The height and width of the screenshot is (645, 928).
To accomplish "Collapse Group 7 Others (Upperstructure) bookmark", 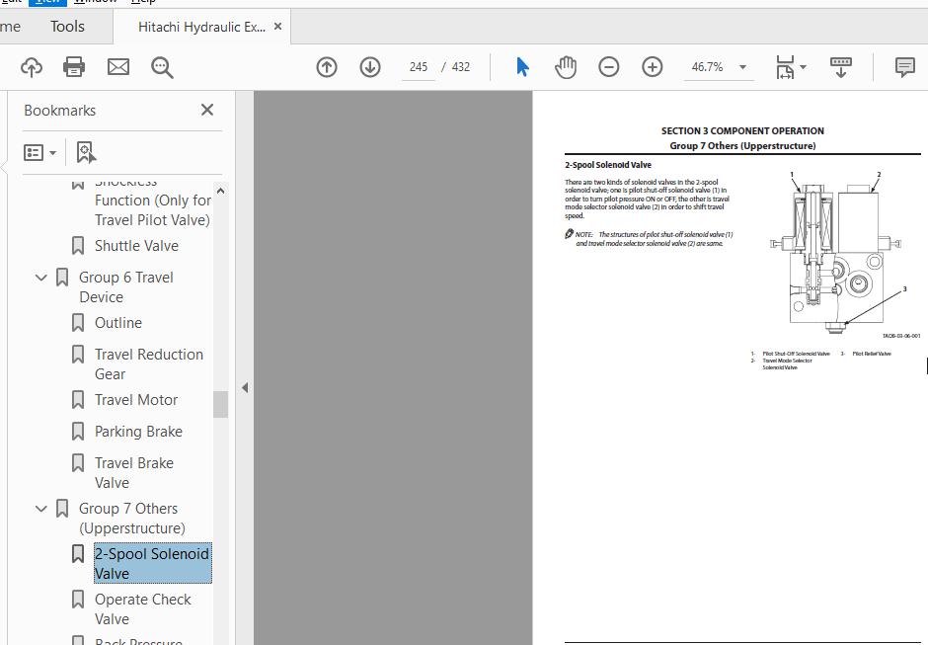I will [40, 508].
